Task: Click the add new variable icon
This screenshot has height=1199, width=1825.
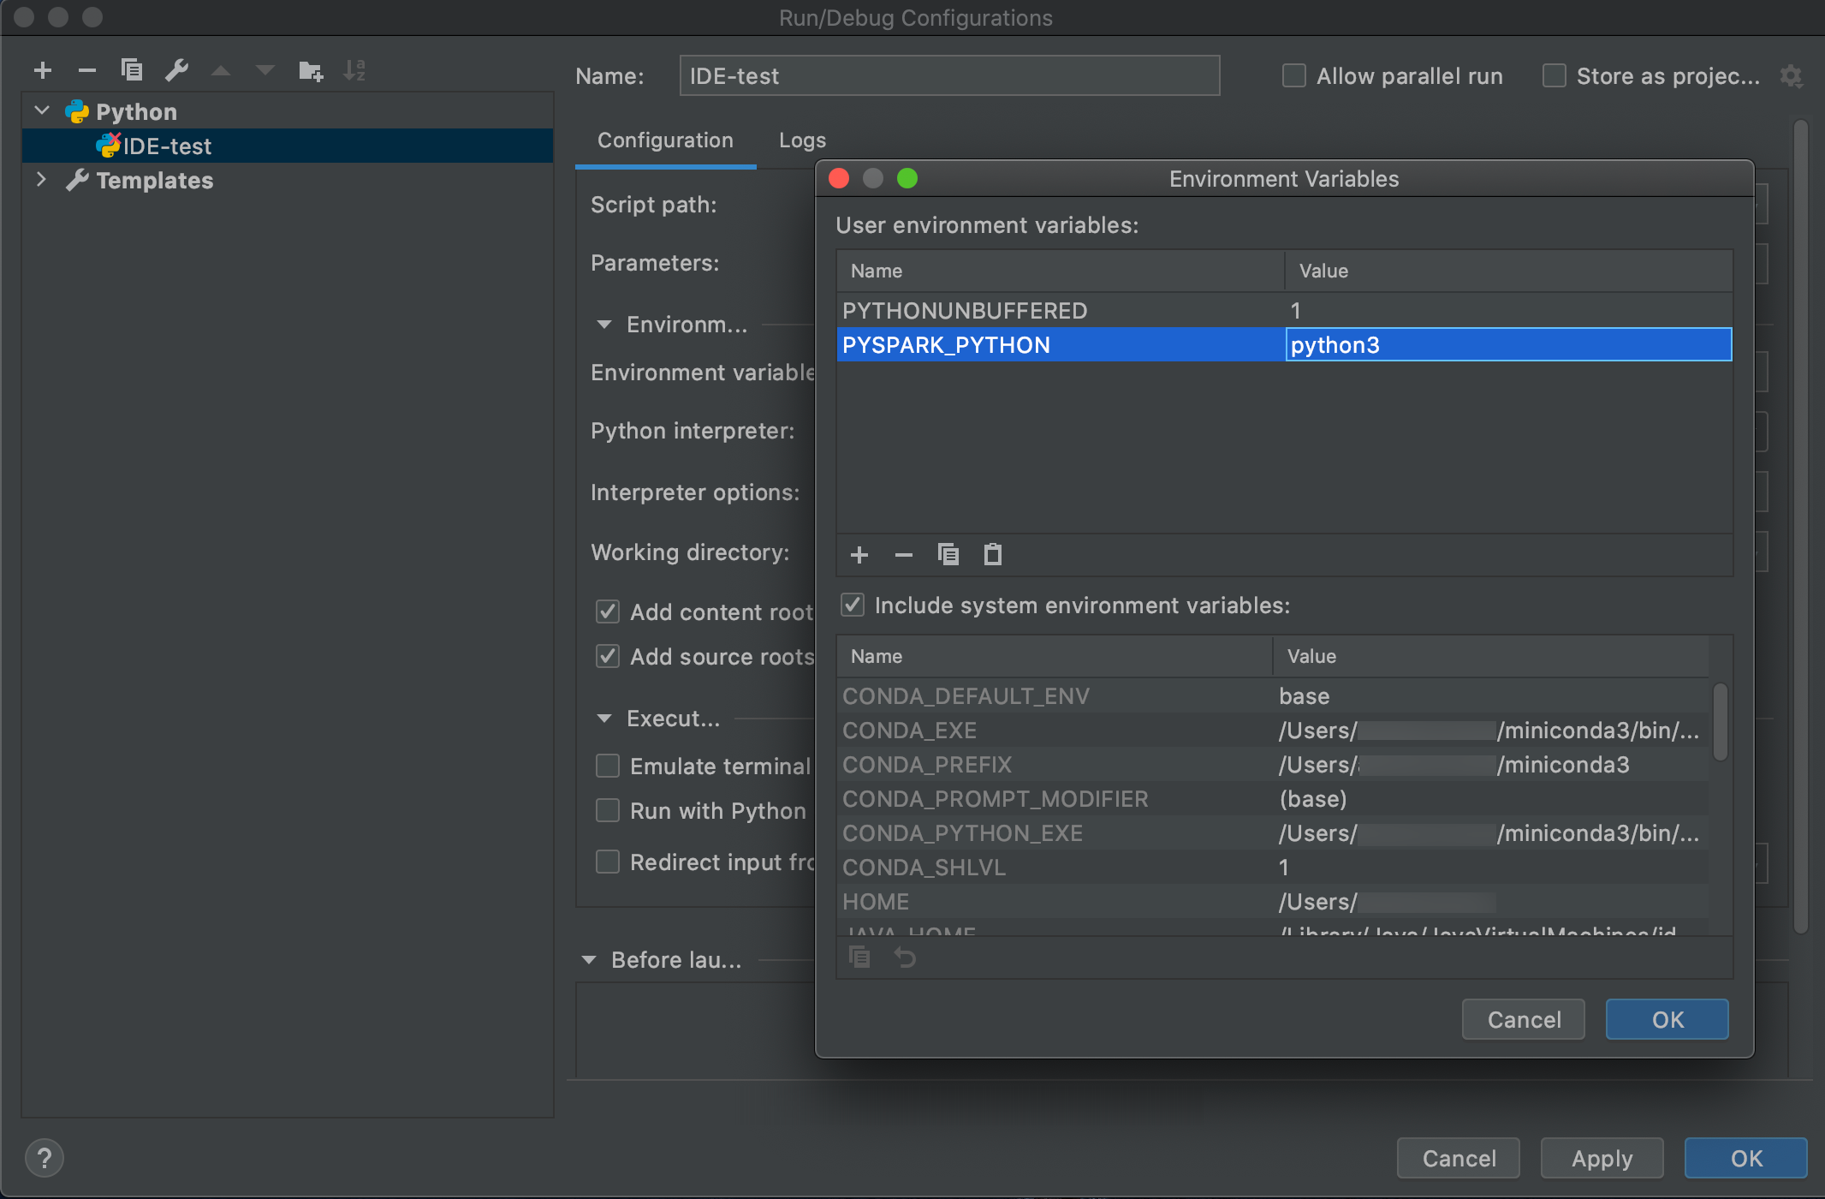Action: point(857,552)
